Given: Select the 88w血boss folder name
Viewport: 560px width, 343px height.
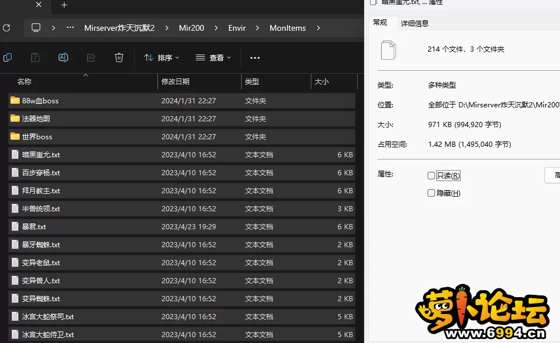Looking at the screenshot, I should (x=40, y=100).
